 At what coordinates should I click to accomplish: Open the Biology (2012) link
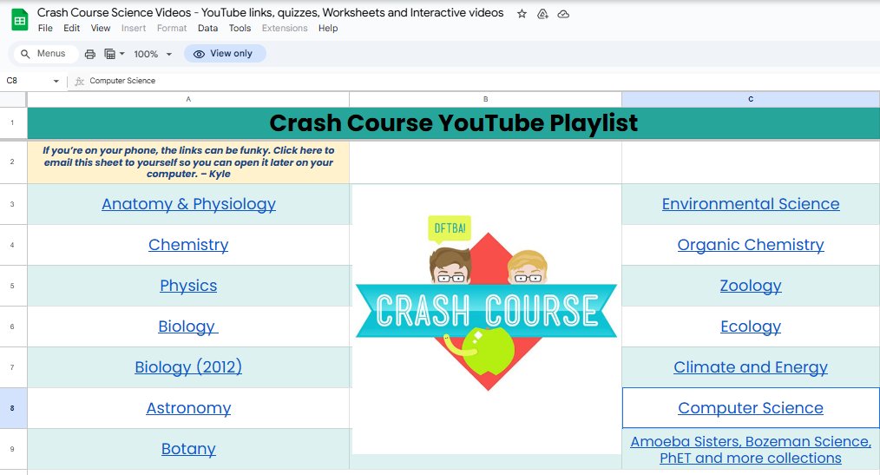tap(188, 367)
